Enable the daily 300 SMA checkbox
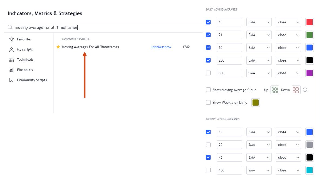Image resolution: width=324 pixels, height=183 pixels. [x=208, y=73]
